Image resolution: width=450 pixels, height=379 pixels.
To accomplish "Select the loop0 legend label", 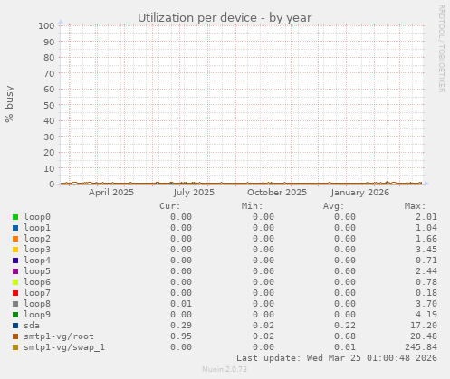I will 37,217.
